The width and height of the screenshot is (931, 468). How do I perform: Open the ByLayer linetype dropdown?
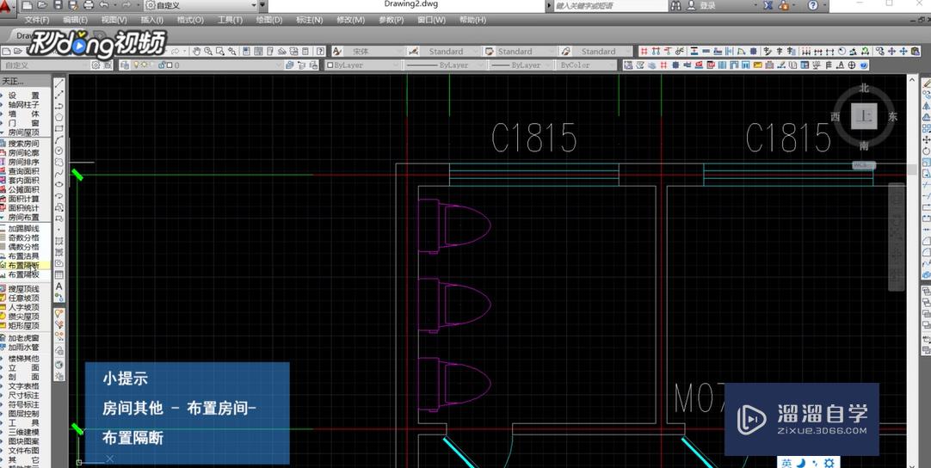(x=447, y=65)
